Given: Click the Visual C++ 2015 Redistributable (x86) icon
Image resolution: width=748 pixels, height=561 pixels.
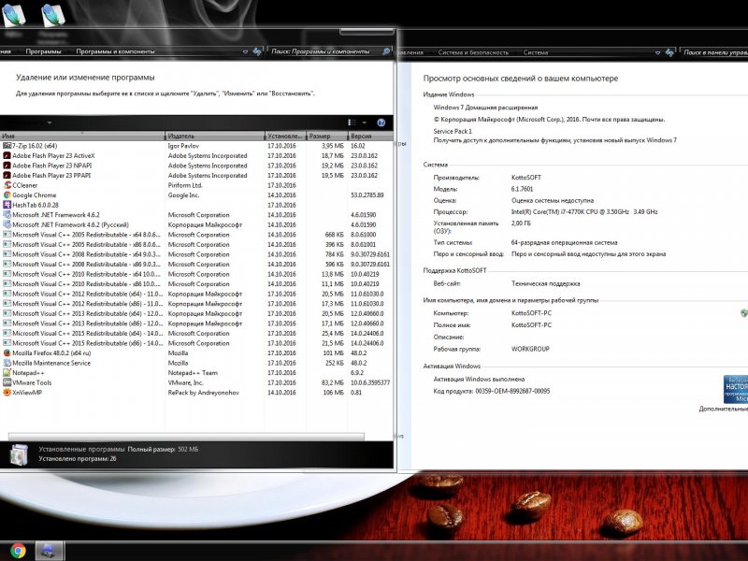Looking at the screenshot, I should (7, 343).
